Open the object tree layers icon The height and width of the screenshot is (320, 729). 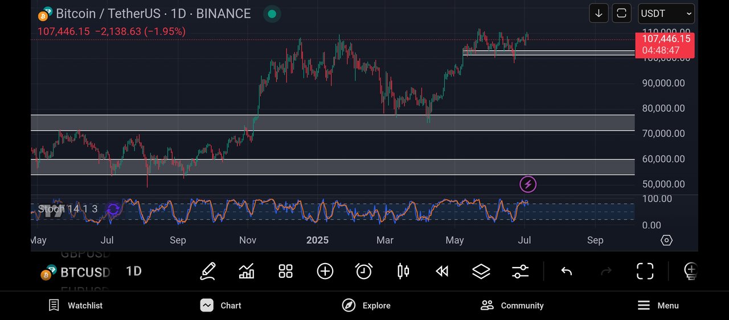pyautogui.click(x=481, y=272)
